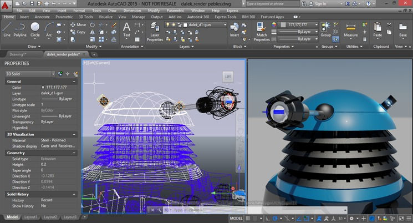Image resolution: width=413 pixels, height=223 pixels.
Task: Click the new drawing tab plus button
Action: (94, 54)
